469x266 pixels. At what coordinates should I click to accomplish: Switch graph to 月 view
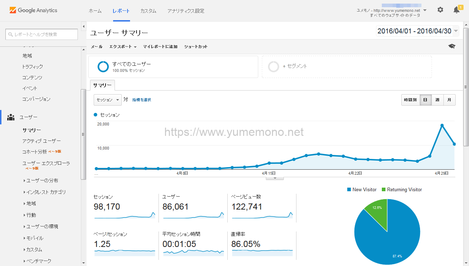[449, 100]
